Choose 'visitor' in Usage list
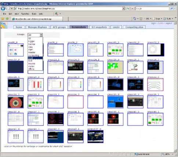 pyautogui.click(x=35, y=66)
